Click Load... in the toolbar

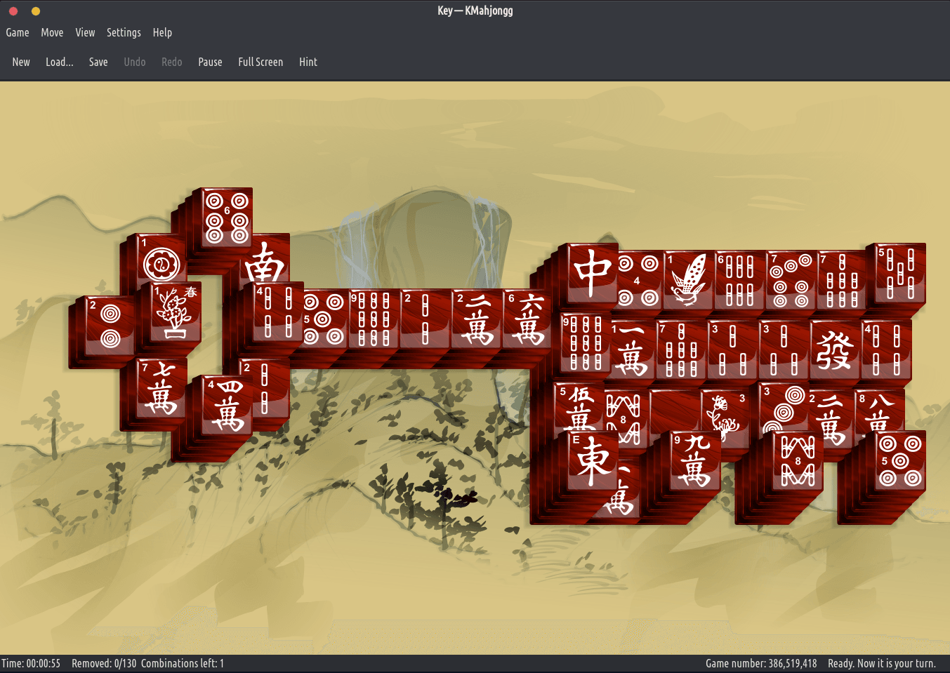(x=60, y=62)
